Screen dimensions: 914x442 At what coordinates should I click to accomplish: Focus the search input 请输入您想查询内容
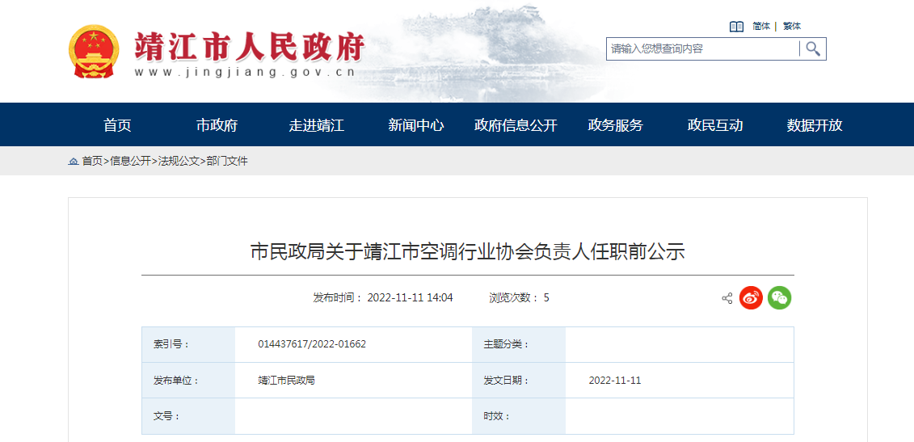(x=702, y=49)
